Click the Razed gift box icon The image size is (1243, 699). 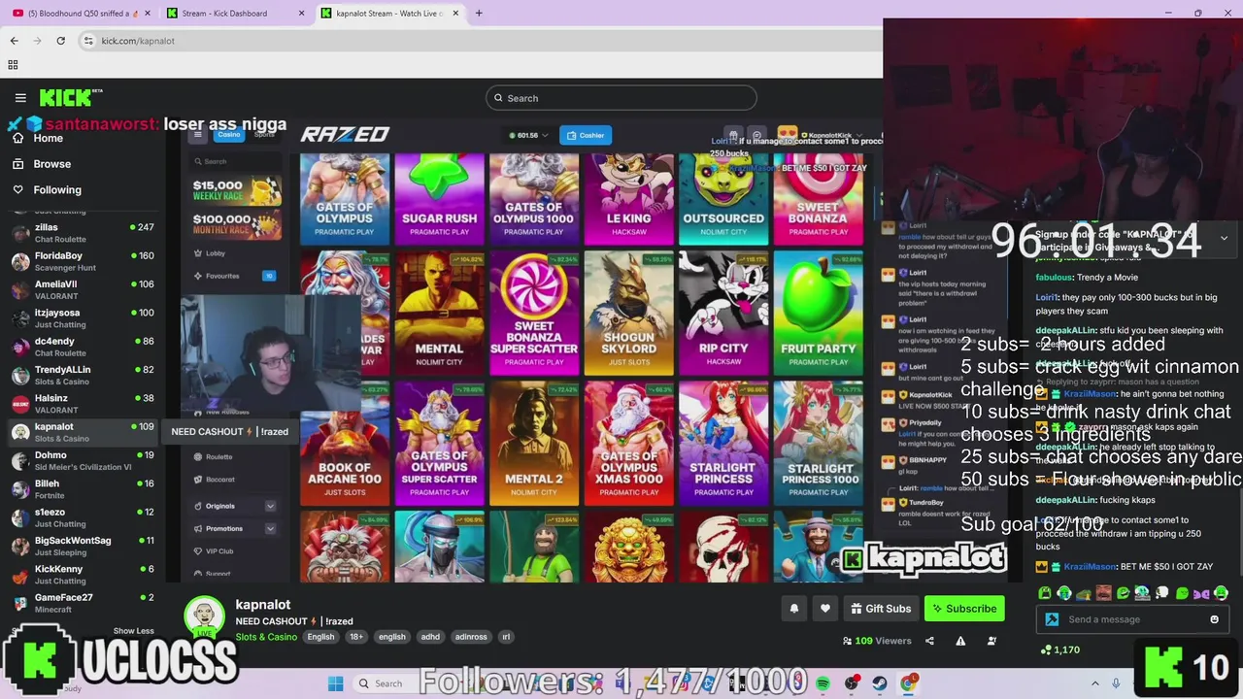[733, 135]
